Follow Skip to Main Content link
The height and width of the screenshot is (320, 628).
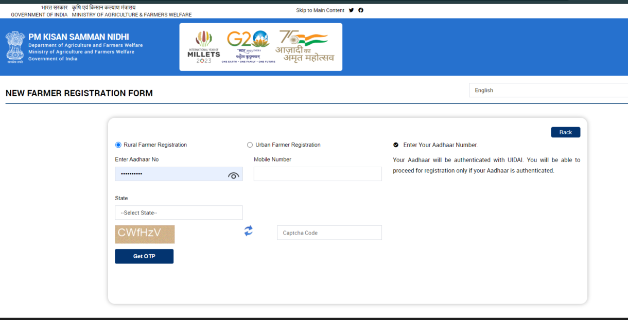click(x=320, y=10)
